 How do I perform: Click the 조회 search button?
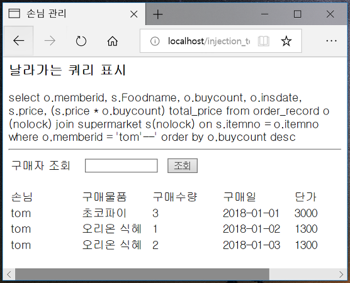pos(183,165)
